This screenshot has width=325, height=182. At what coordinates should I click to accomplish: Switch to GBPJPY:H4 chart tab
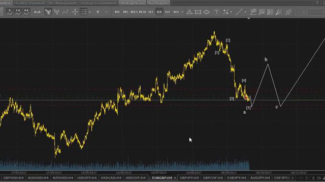pos(189,177)
